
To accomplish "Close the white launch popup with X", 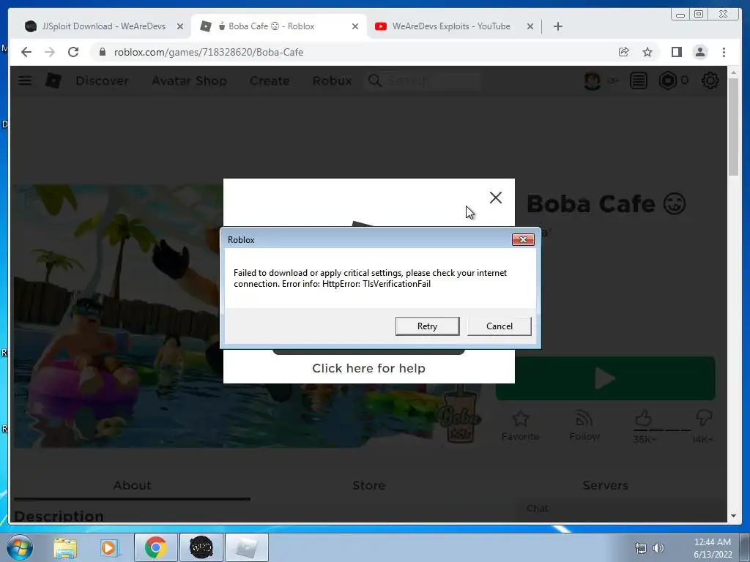I will click(496, 198).
